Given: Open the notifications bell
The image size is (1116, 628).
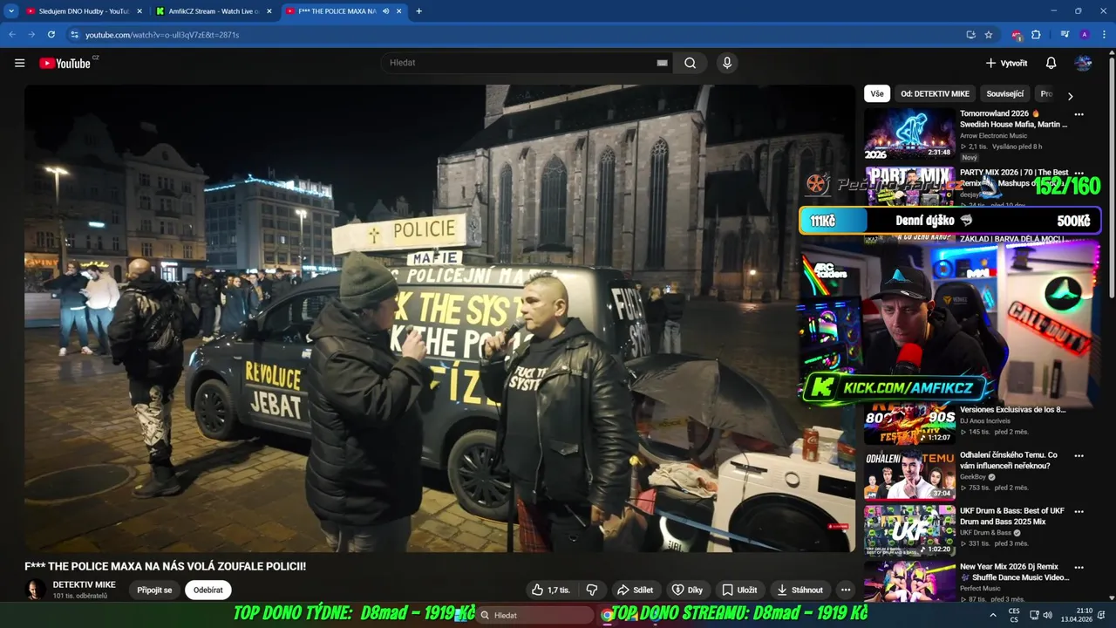Looking at the screenshot, I should 1051,63.
